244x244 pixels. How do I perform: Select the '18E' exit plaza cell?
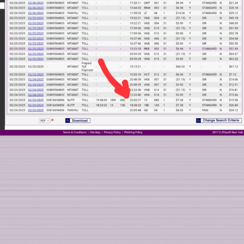point(146,105)
